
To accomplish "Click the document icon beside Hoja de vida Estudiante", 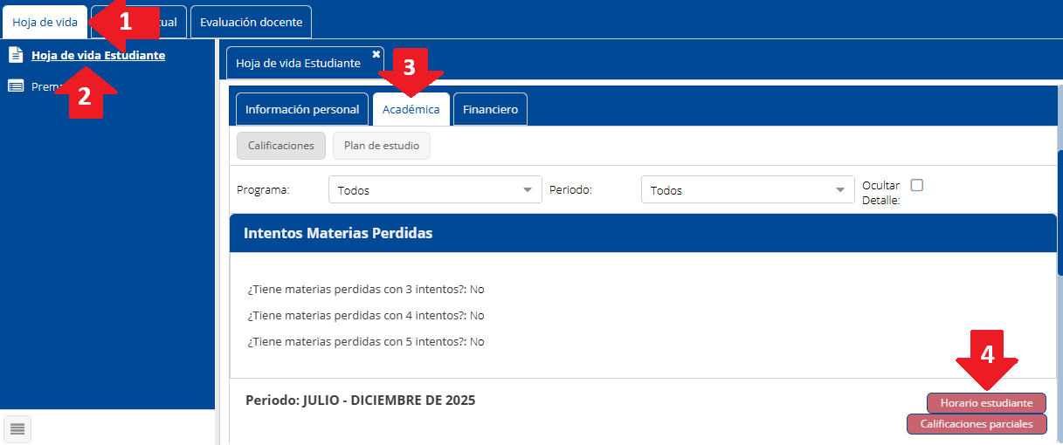I will coord(16,55).
